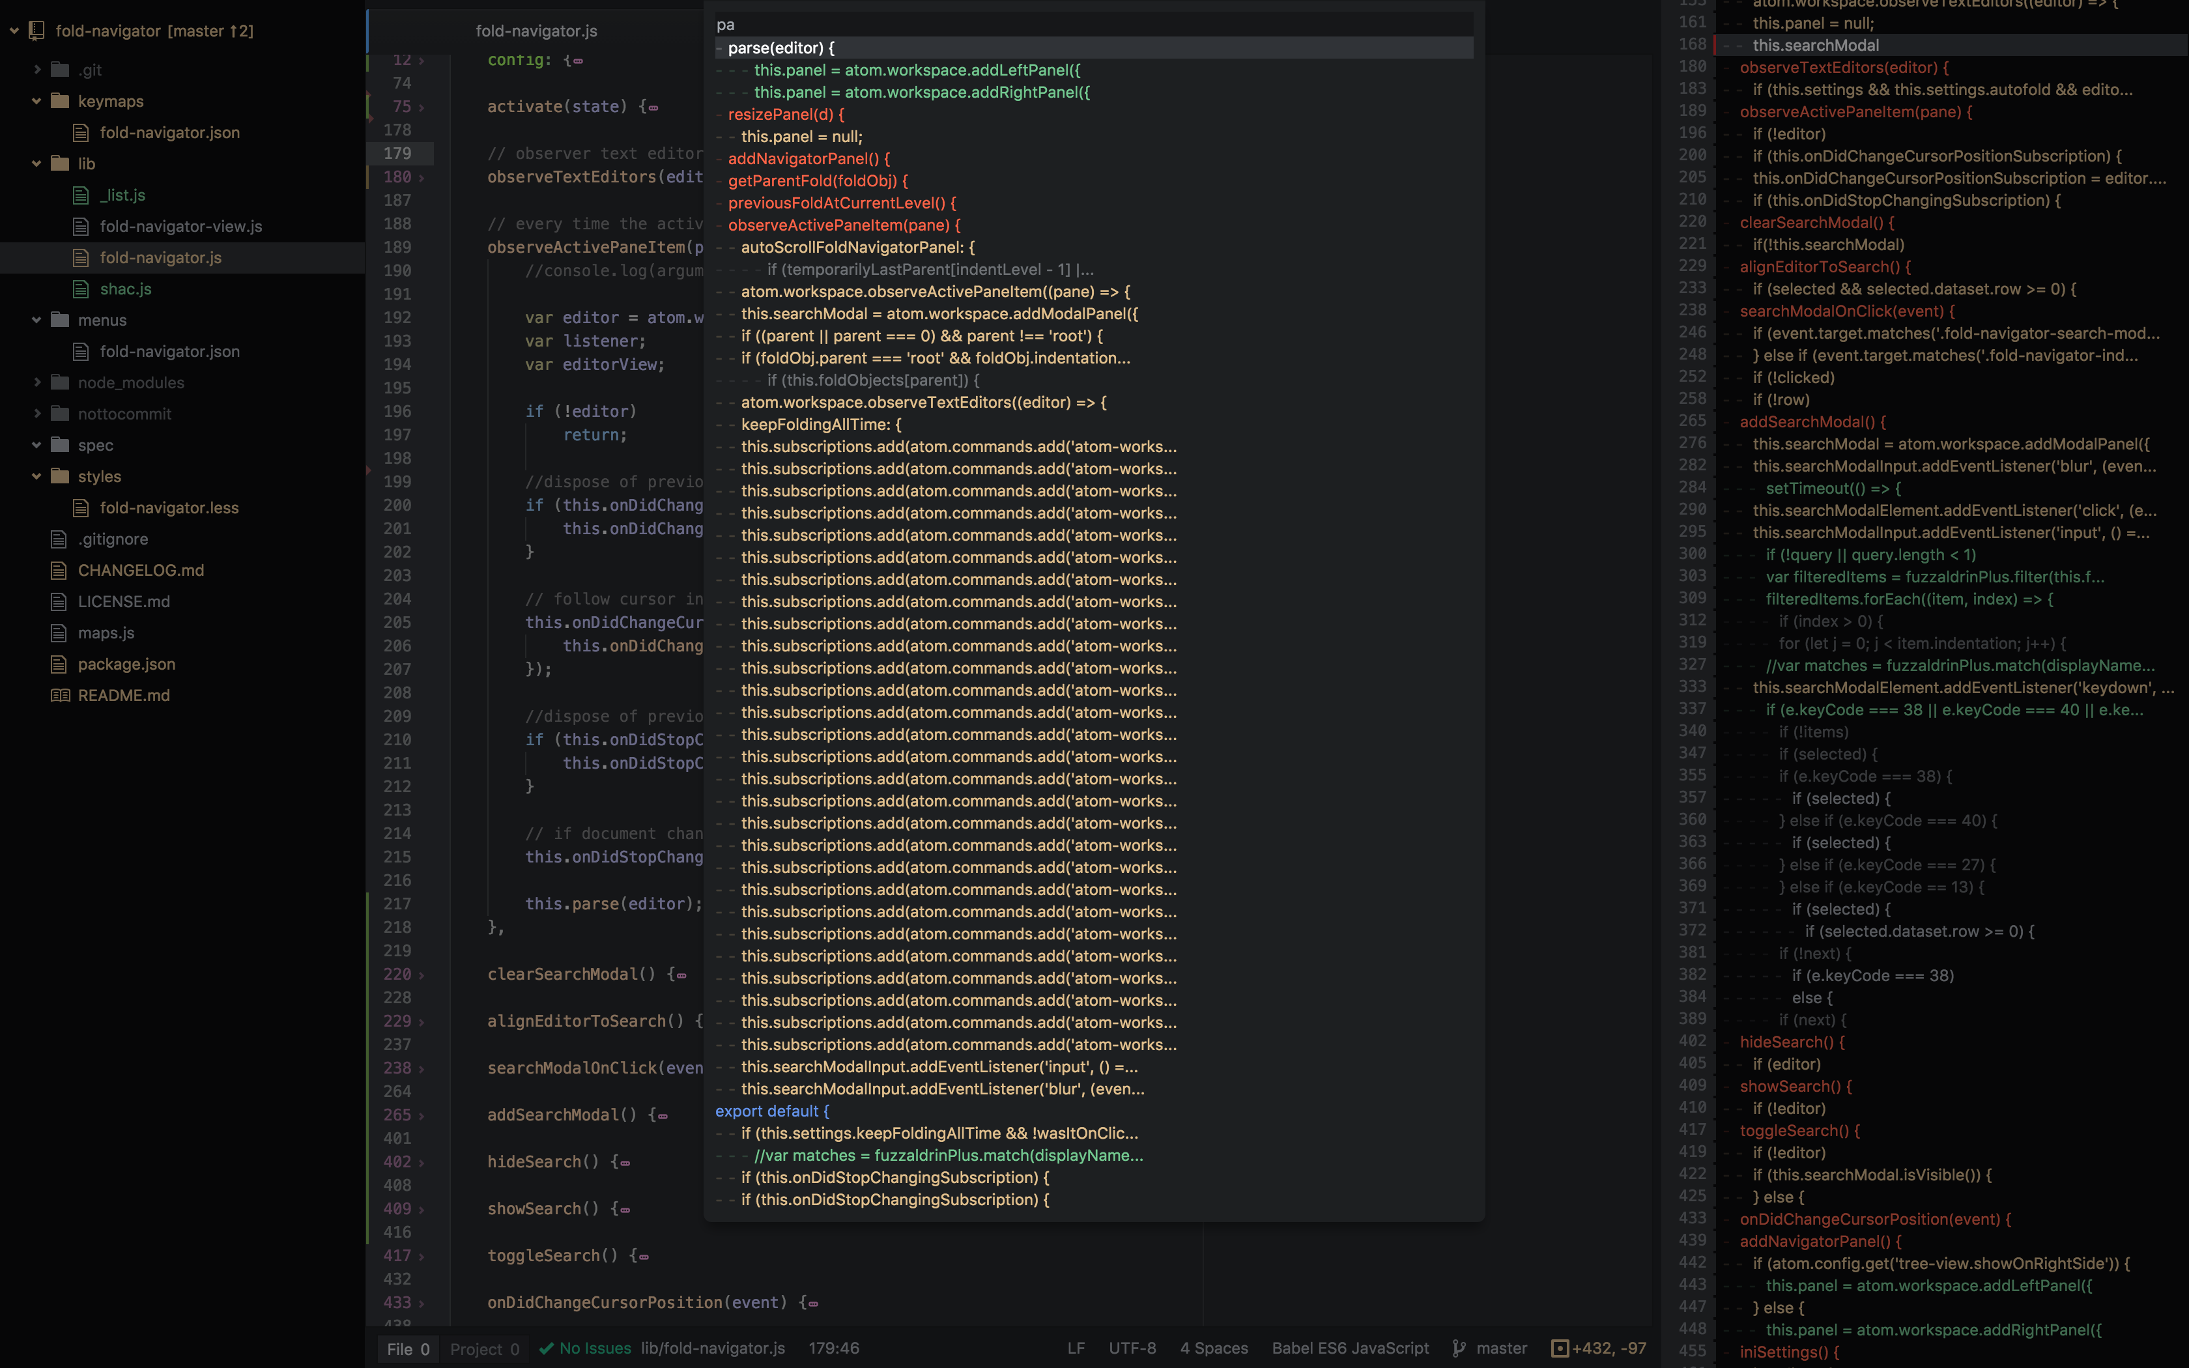Expand the .git folder

tap(36, 70)
